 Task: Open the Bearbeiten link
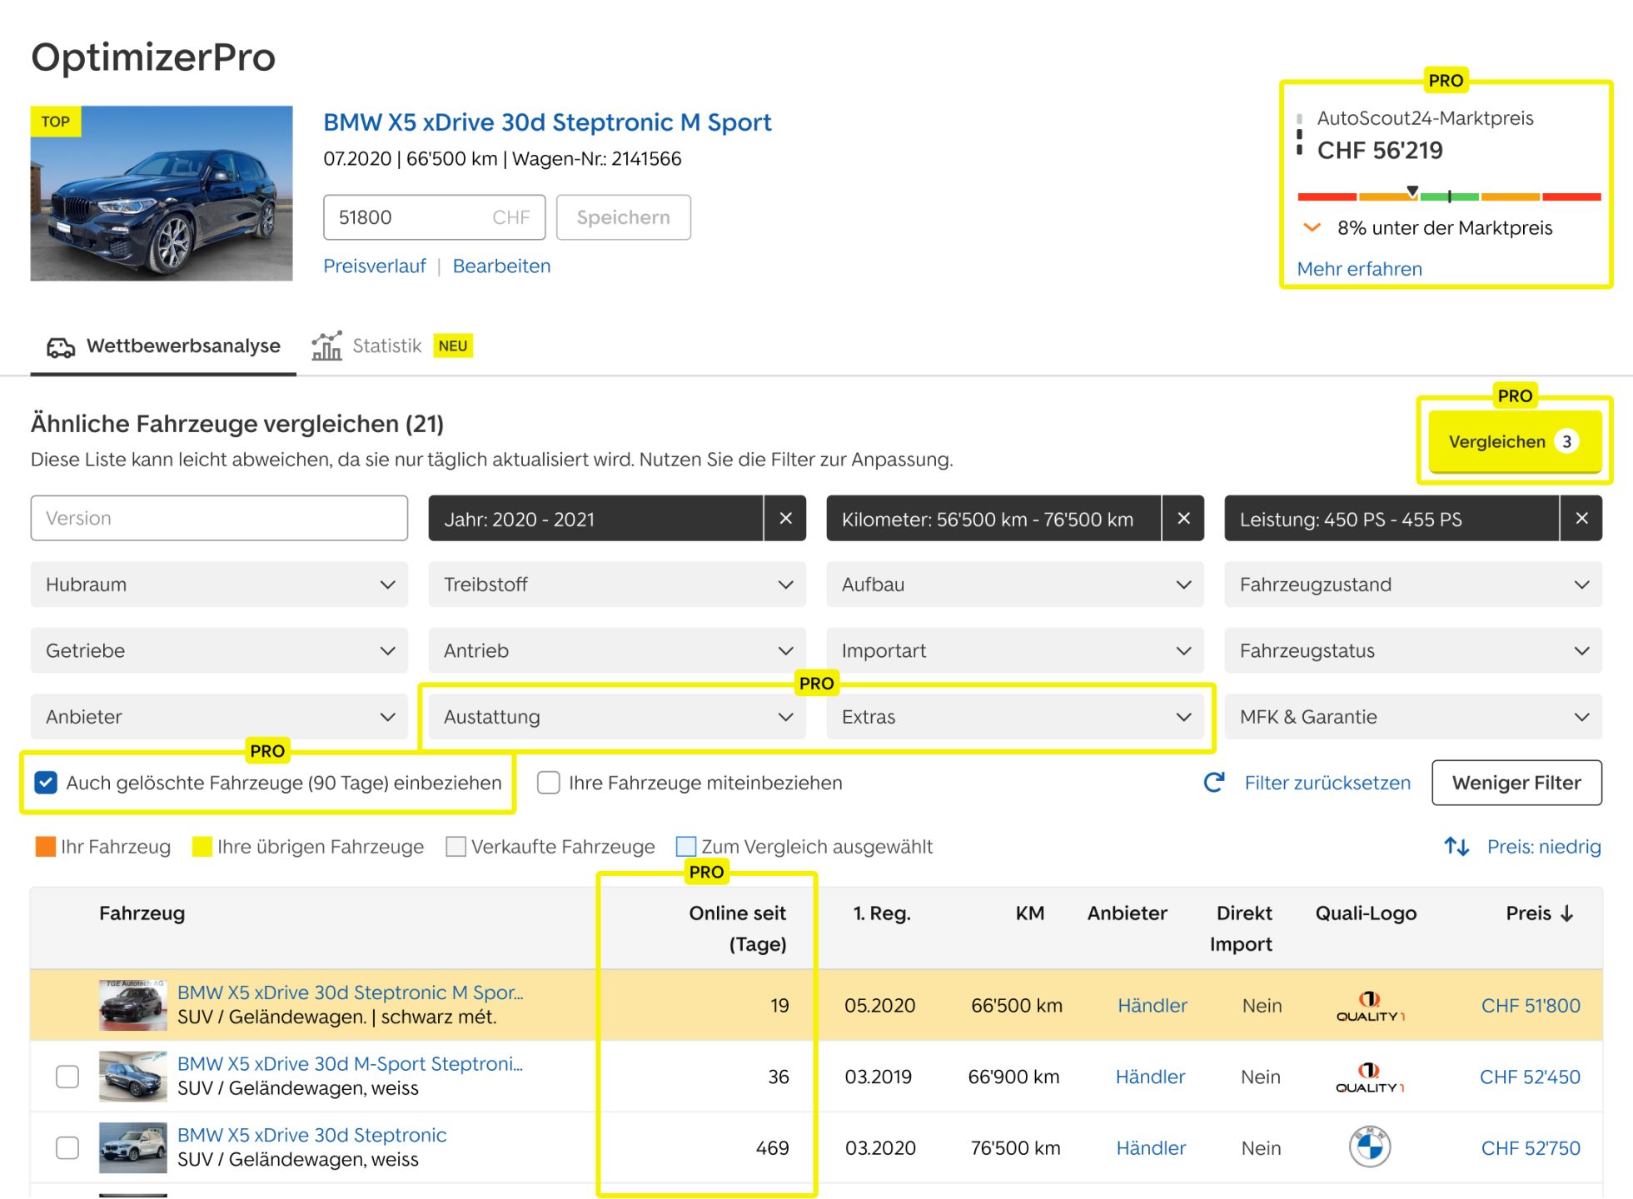pyautogui.click(x=501, y=266)
